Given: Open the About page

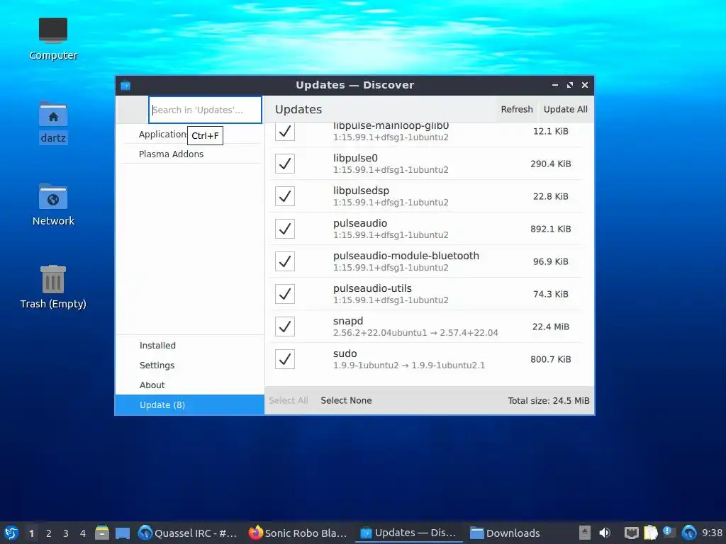Looking at the screenshot, I should coord(189,385).
